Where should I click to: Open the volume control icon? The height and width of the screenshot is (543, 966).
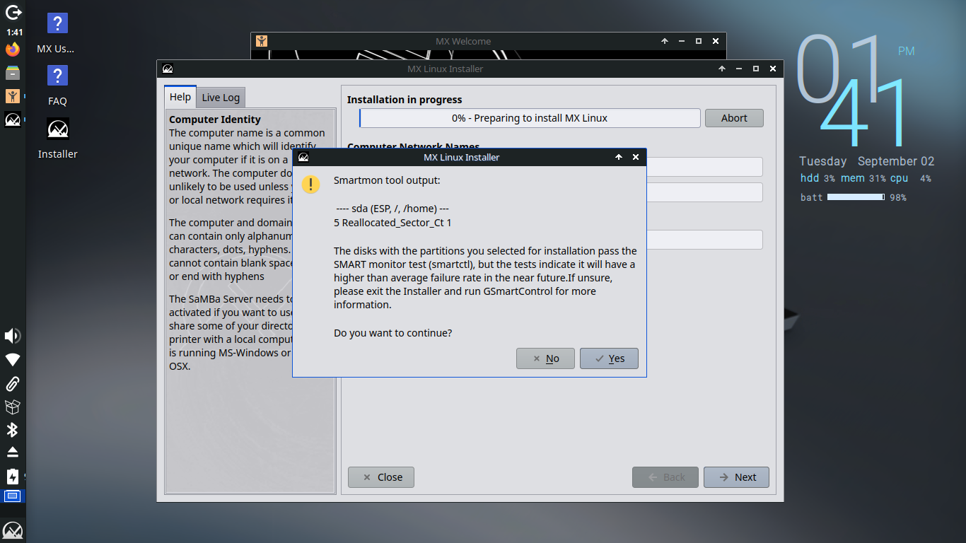tap(13, 336)
